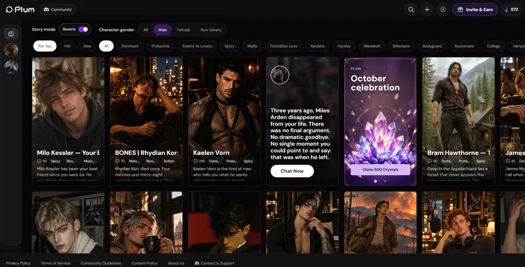Viewport: 525px width, 267px height.
Task: Click the new chat icon in sidebar
Action: [x=11, y=34]
